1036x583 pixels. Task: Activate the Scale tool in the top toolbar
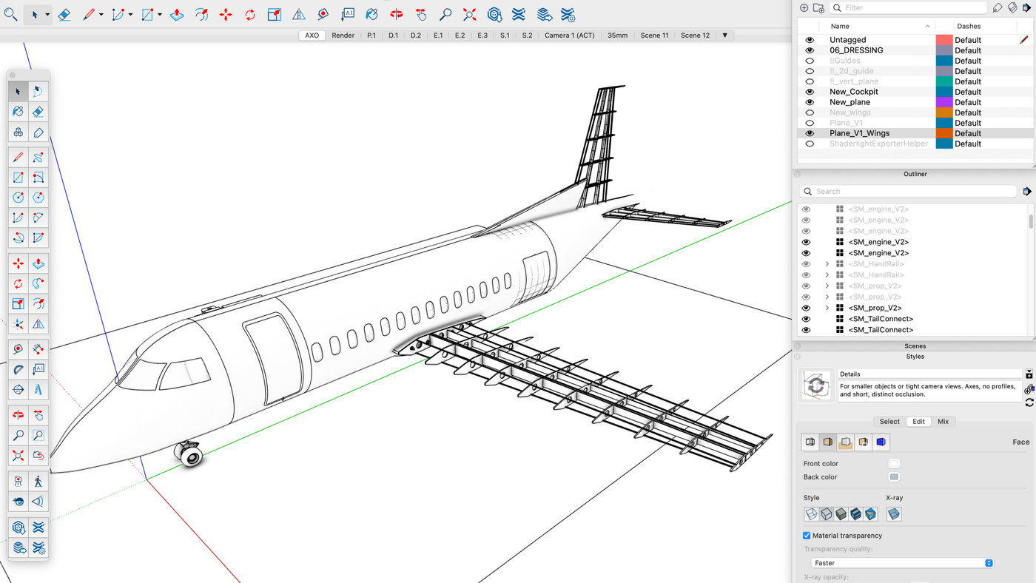pos(275,15)
